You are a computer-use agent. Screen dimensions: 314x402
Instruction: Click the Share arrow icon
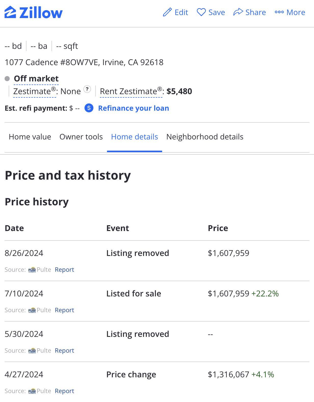[238, 12]
